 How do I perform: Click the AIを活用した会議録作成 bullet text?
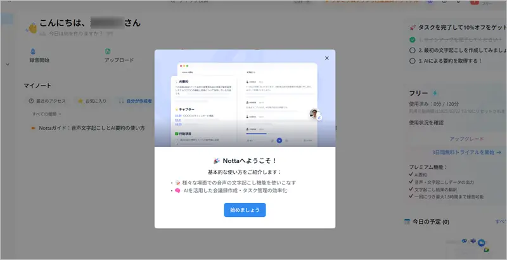click(235, 190)
